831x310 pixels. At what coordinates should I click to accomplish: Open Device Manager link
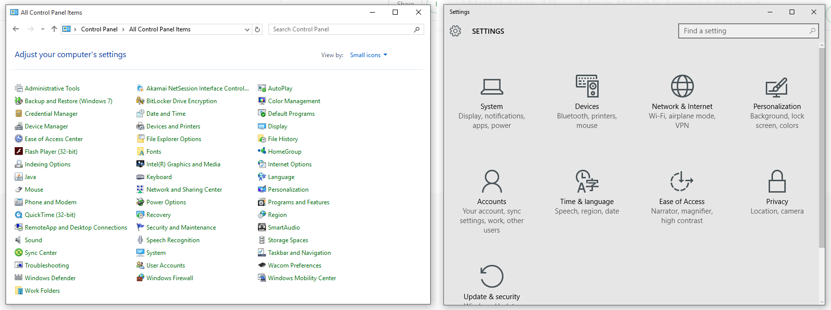[46, 126]
